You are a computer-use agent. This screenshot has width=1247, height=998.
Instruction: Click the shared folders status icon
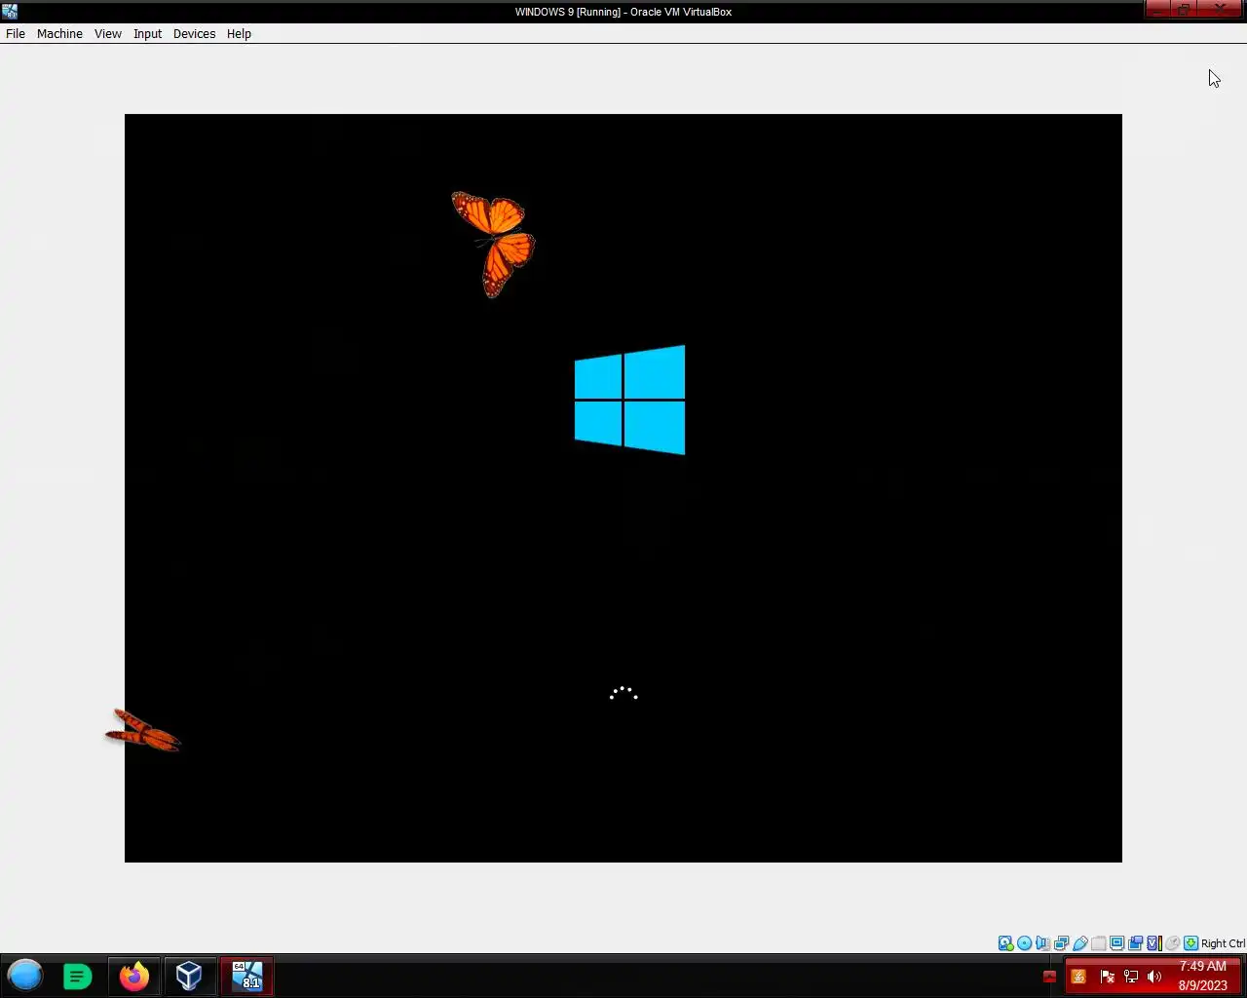[1098, 943]
